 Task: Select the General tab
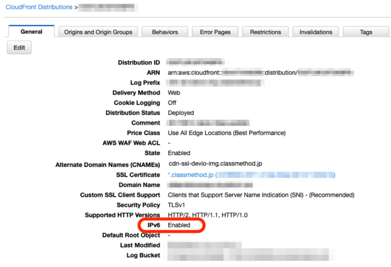click(31, 32)
